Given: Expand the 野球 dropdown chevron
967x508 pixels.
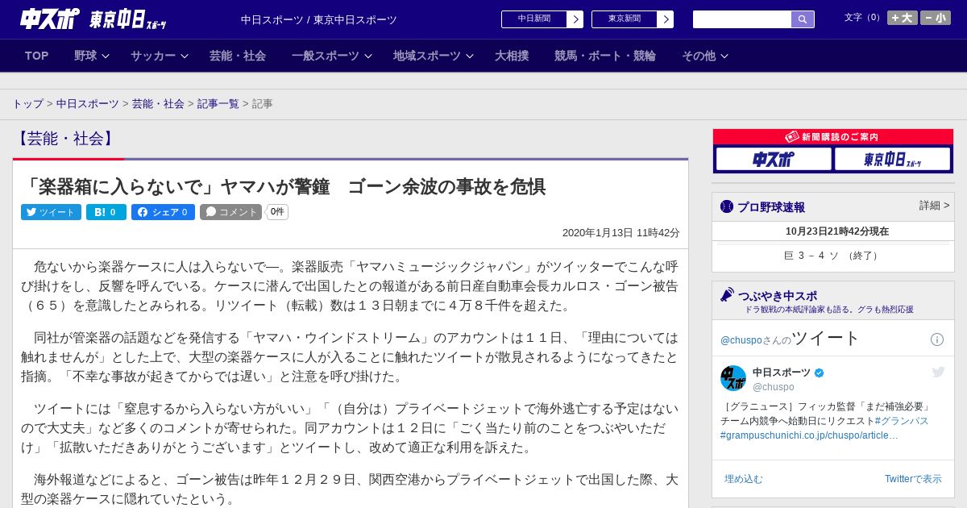Looking at the screenshot, I should click(106, 56).
